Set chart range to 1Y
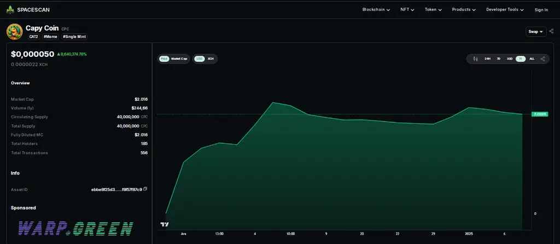Screen dimensions: 560x244 click(x=521, y=59)
